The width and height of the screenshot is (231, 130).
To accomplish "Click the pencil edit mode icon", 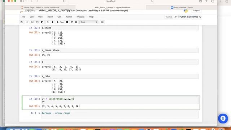I will (176, 17).
